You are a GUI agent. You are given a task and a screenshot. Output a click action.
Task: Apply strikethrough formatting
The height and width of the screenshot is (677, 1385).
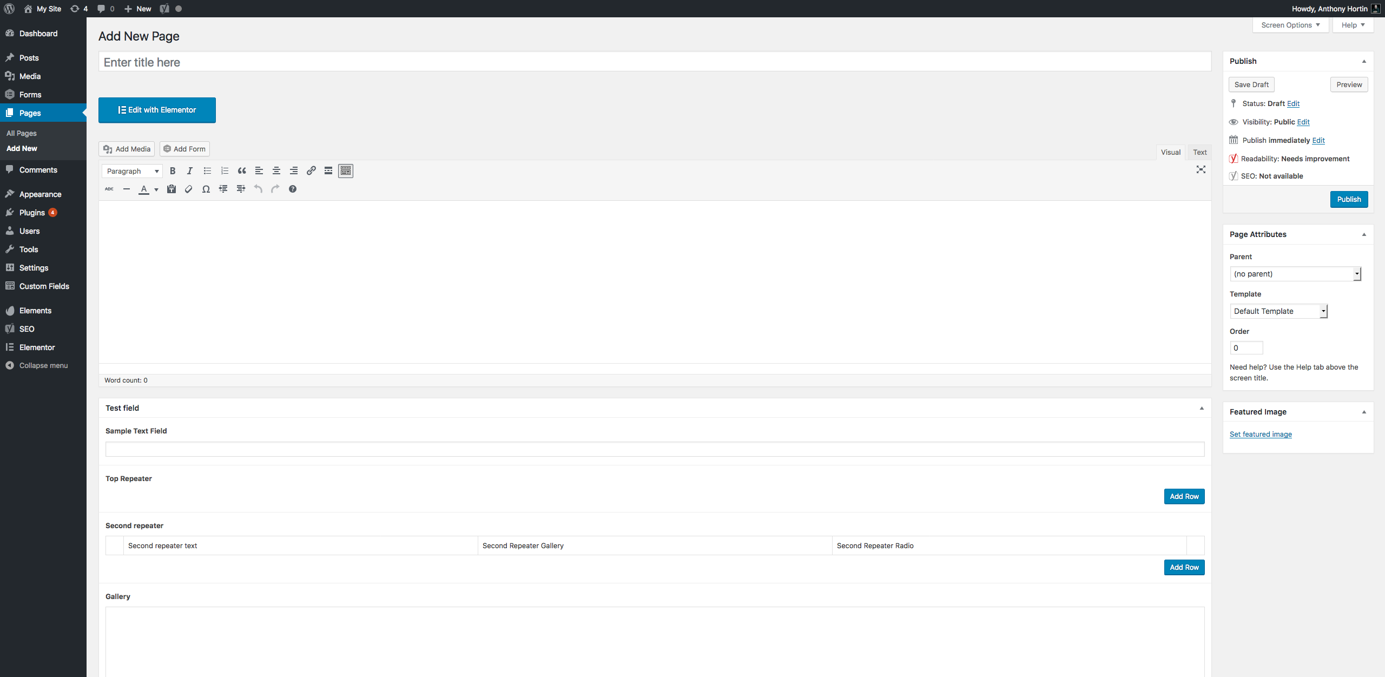tap(109, 189)
